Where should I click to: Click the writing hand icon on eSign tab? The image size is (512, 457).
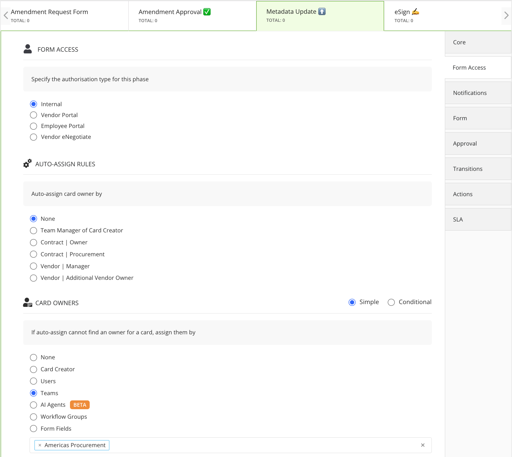(x=415, y=11)
